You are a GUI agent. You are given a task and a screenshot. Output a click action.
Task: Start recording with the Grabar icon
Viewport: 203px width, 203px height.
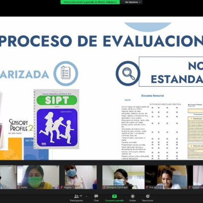[132, 196]
